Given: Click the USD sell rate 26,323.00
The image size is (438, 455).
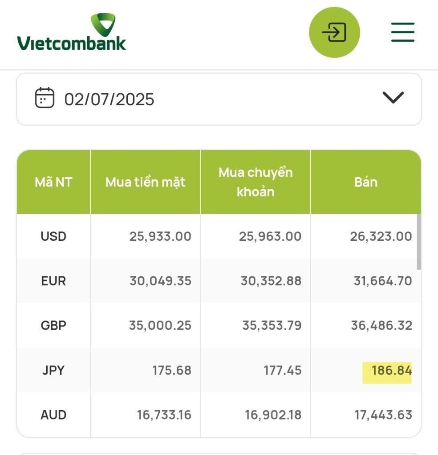Looking at the screenshot, I should pos(381,236).
